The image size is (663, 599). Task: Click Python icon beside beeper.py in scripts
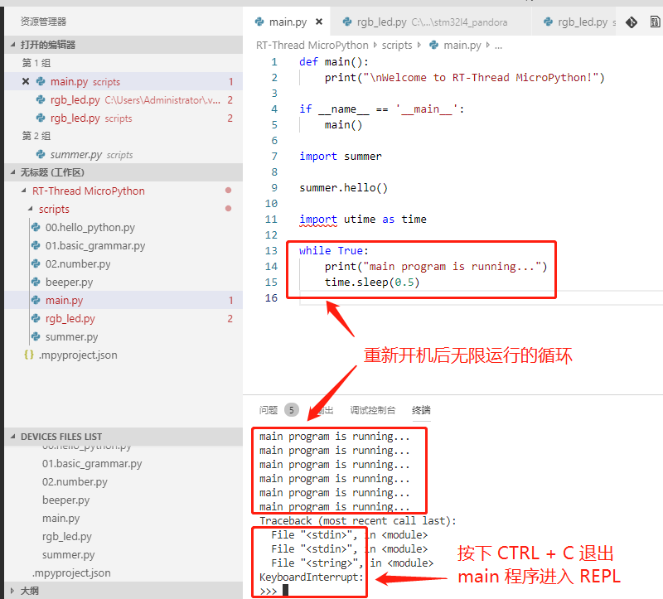(35, 283)
